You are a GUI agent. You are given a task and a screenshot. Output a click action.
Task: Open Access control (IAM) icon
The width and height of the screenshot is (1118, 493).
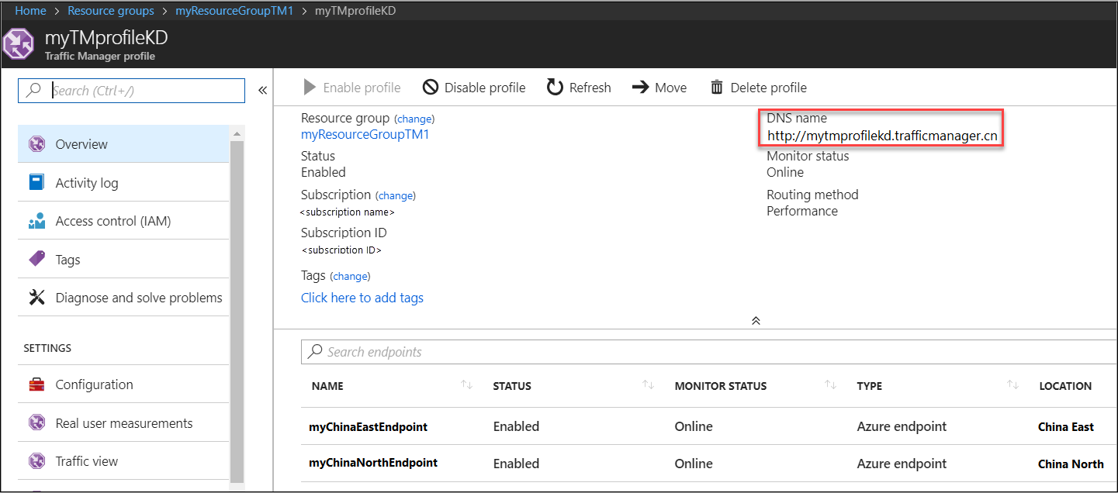pos(36,222)
